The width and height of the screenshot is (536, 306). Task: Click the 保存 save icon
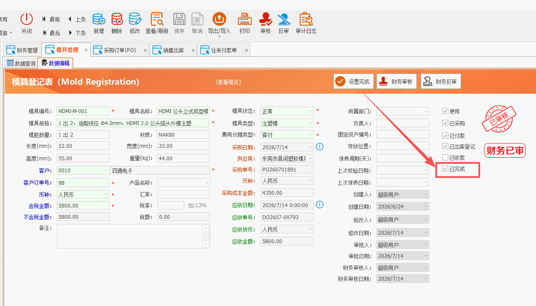(x=179, y=19)
